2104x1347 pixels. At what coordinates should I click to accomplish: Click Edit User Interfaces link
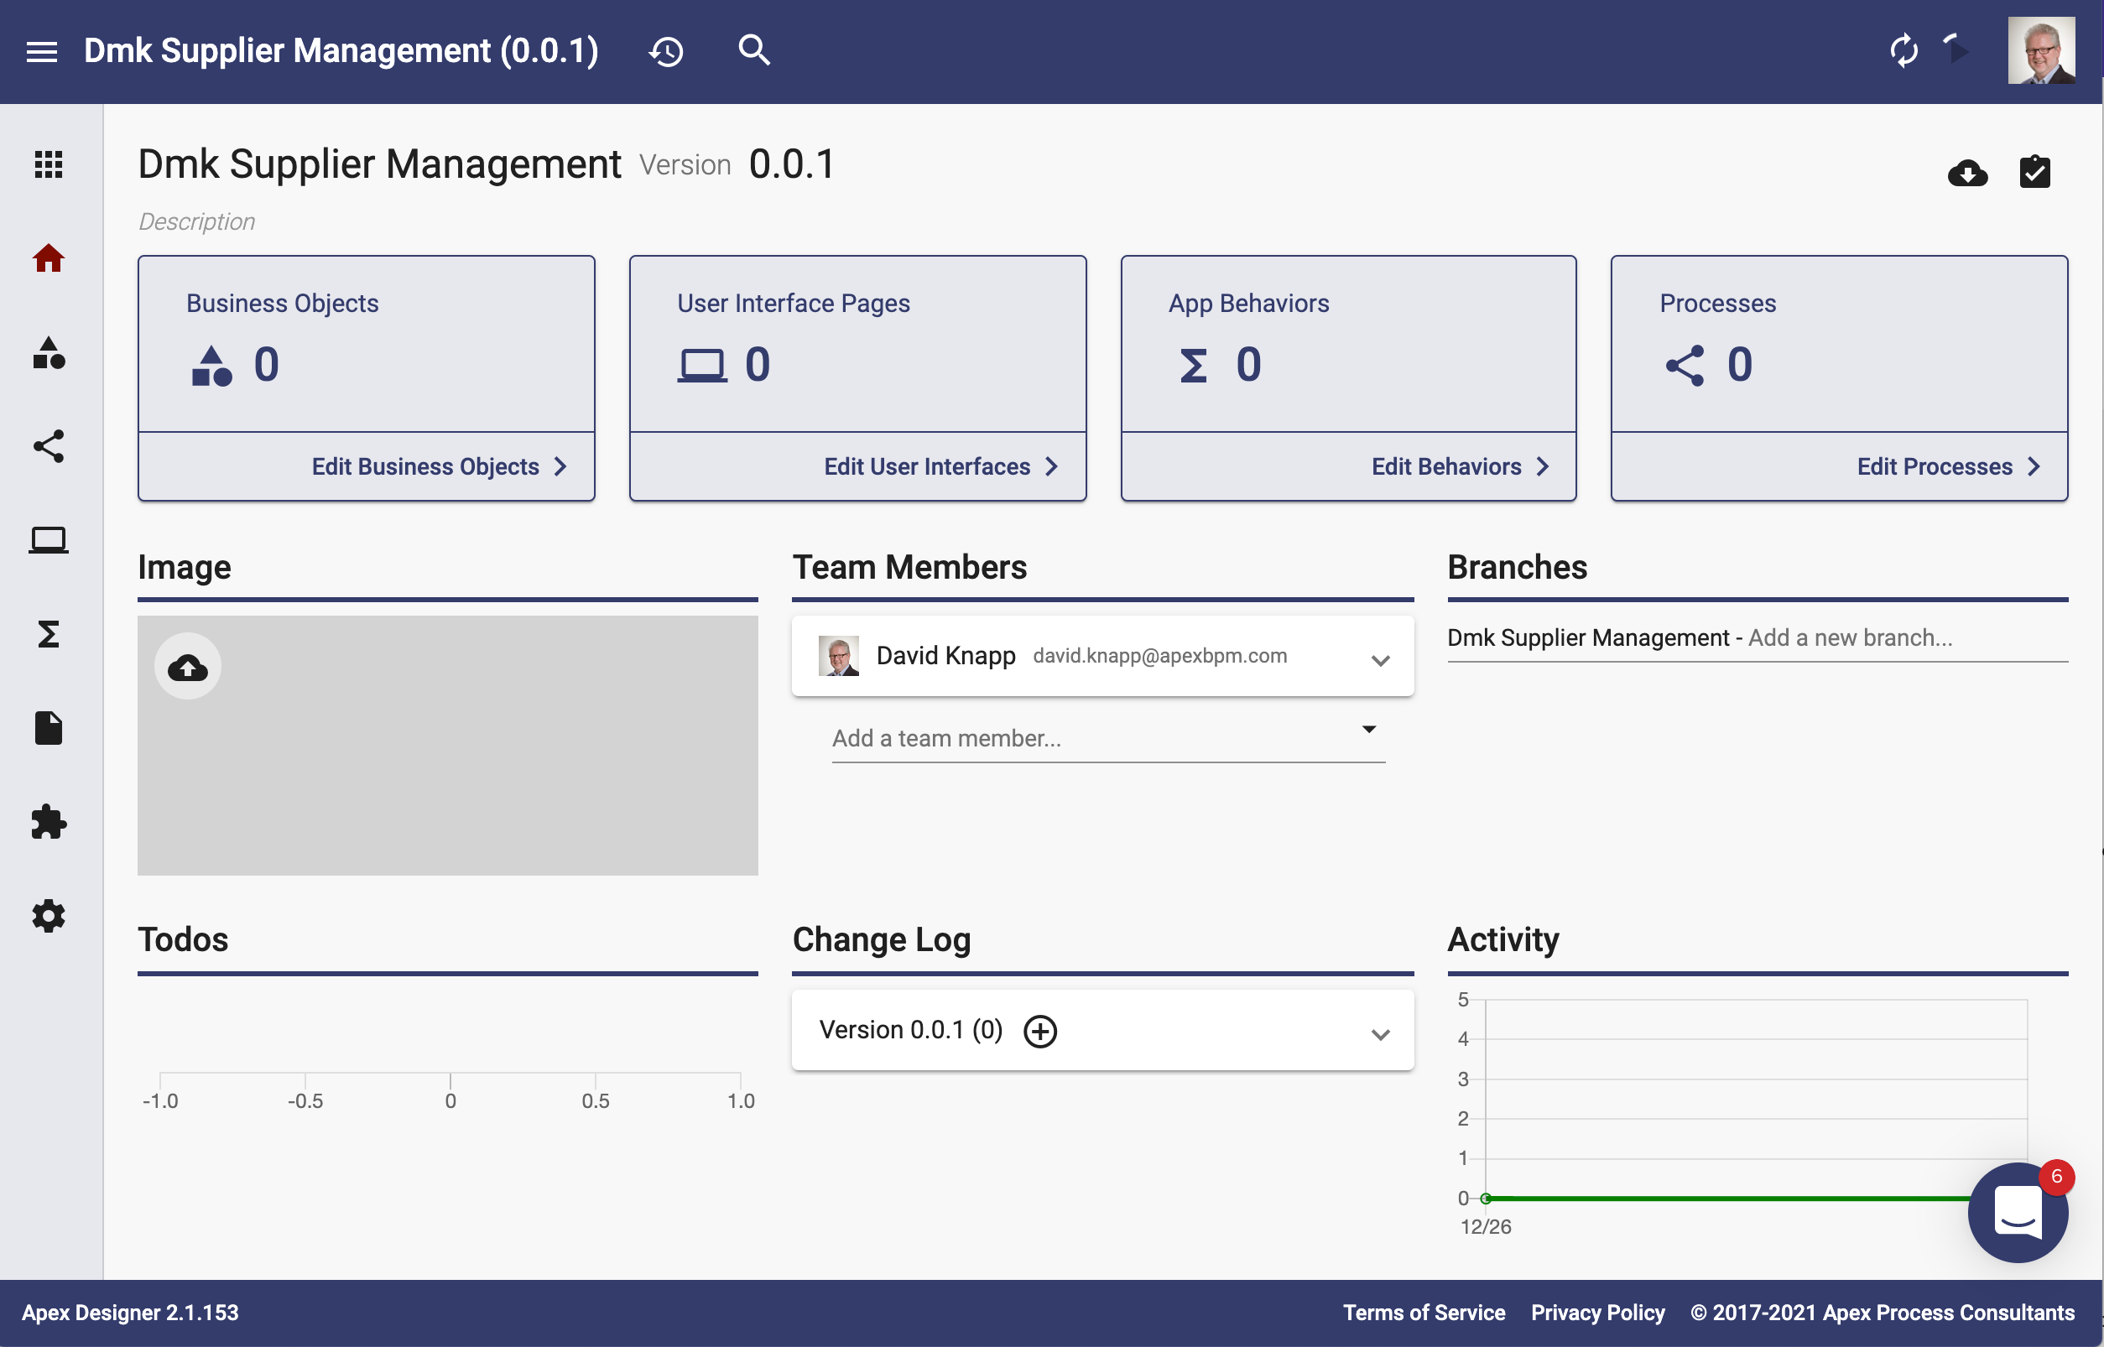[941, 467]
